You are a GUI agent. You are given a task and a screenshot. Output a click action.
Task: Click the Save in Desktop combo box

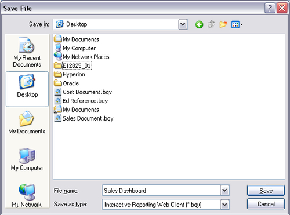click(x=120, y=24)
